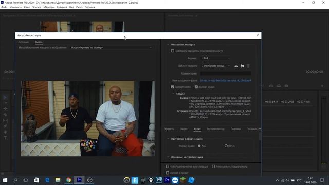This screenshot has width=329, height=185.
Task: Open the Format H.264 dropdown
Action: 215,58
